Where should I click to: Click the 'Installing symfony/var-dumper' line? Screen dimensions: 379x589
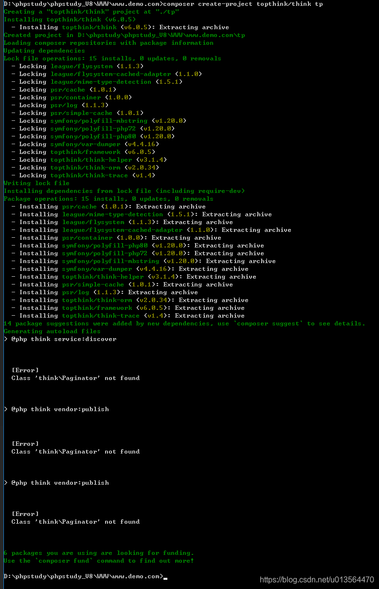click(x=130, y=269)
